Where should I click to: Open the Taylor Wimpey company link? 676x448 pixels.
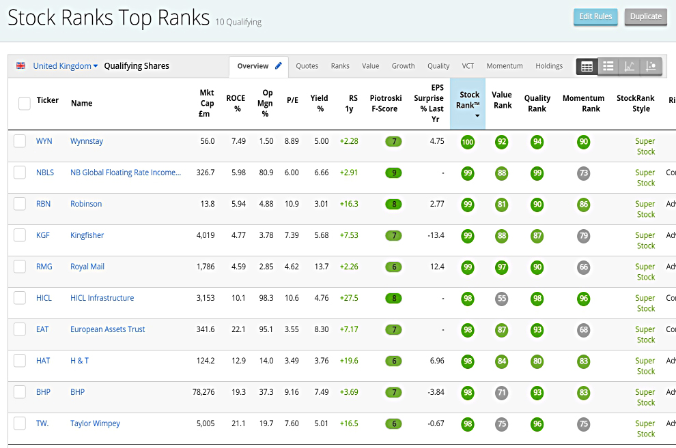[x=96, y=423]
